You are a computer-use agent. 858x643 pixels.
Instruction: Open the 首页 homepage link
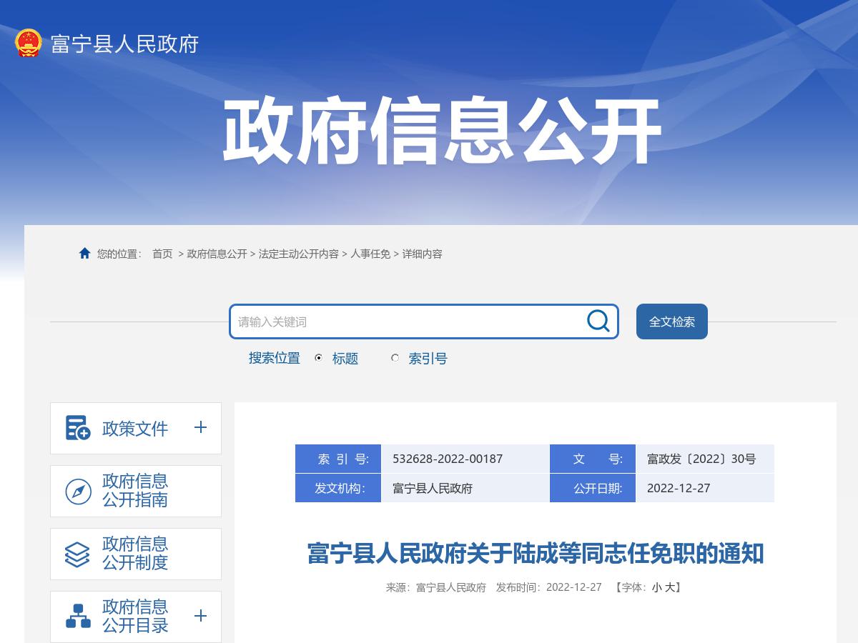click(160, 254)
